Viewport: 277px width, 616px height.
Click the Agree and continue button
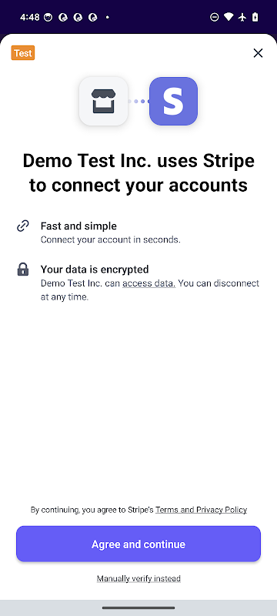pos(138,544)
